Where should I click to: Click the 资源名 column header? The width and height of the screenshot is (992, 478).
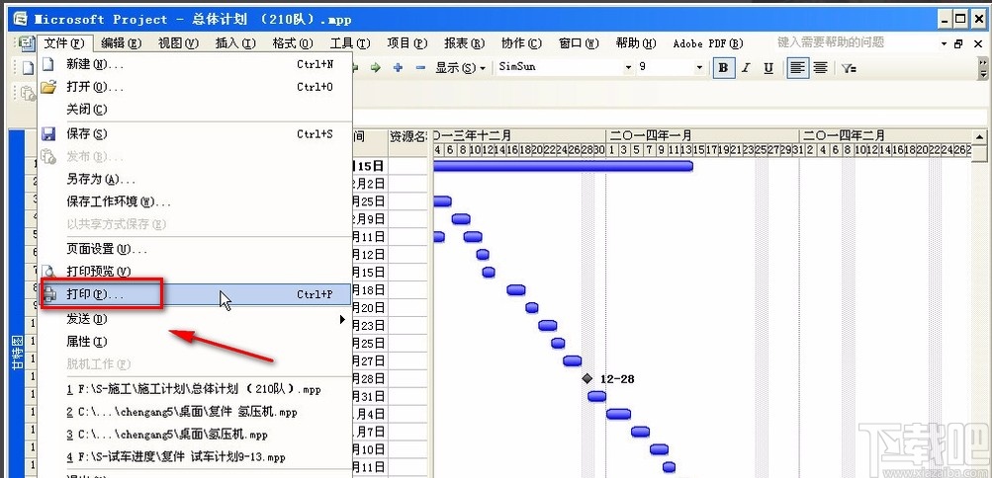tap(408, 136)
